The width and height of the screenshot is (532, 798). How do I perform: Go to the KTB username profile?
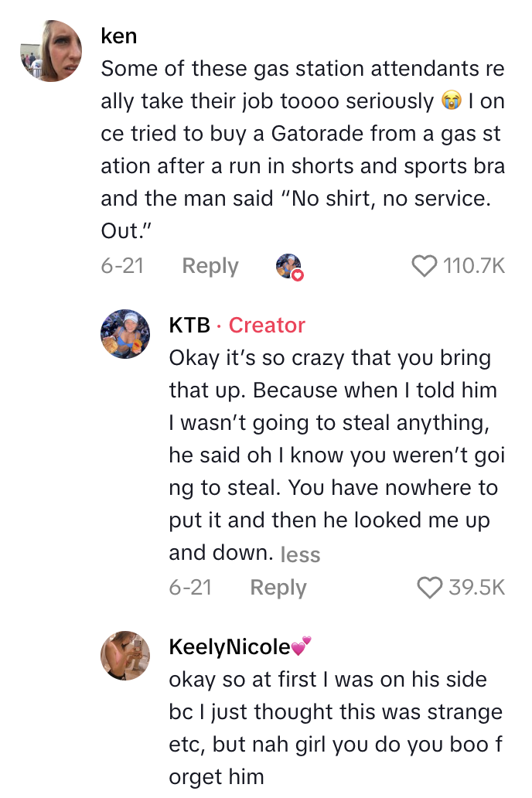point(189,326)
